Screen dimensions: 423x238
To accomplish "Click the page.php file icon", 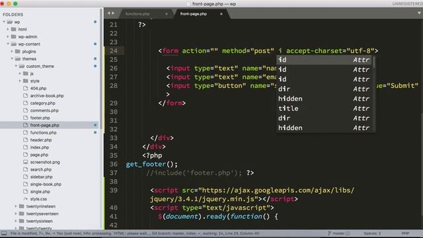I will [26, 155].
